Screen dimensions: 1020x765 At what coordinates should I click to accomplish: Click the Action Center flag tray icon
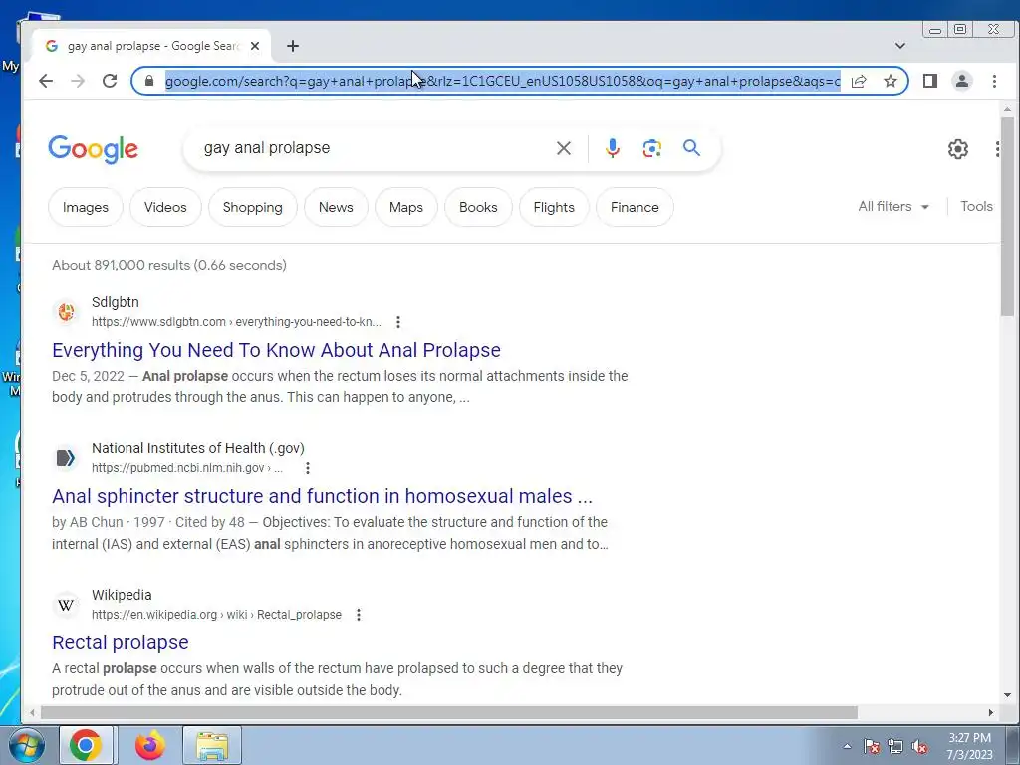[x=872, y=746]
